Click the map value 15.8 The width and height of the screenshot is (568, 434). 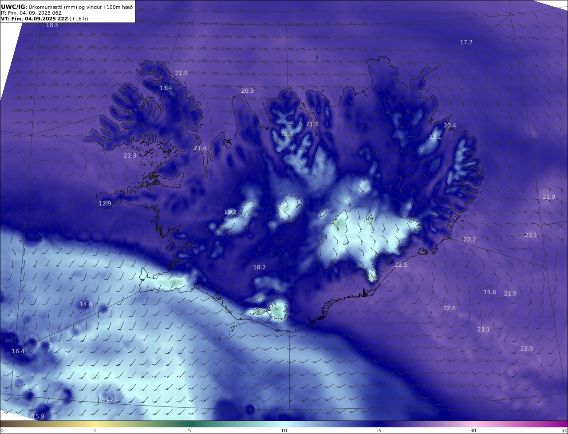(38, 417)
